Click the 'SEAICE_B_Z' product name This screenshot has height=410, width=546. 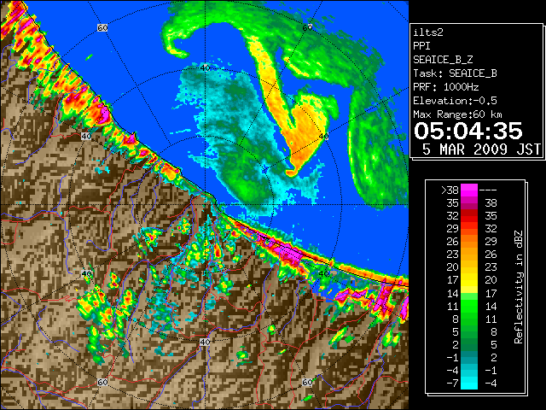click(x=443, y=60)
